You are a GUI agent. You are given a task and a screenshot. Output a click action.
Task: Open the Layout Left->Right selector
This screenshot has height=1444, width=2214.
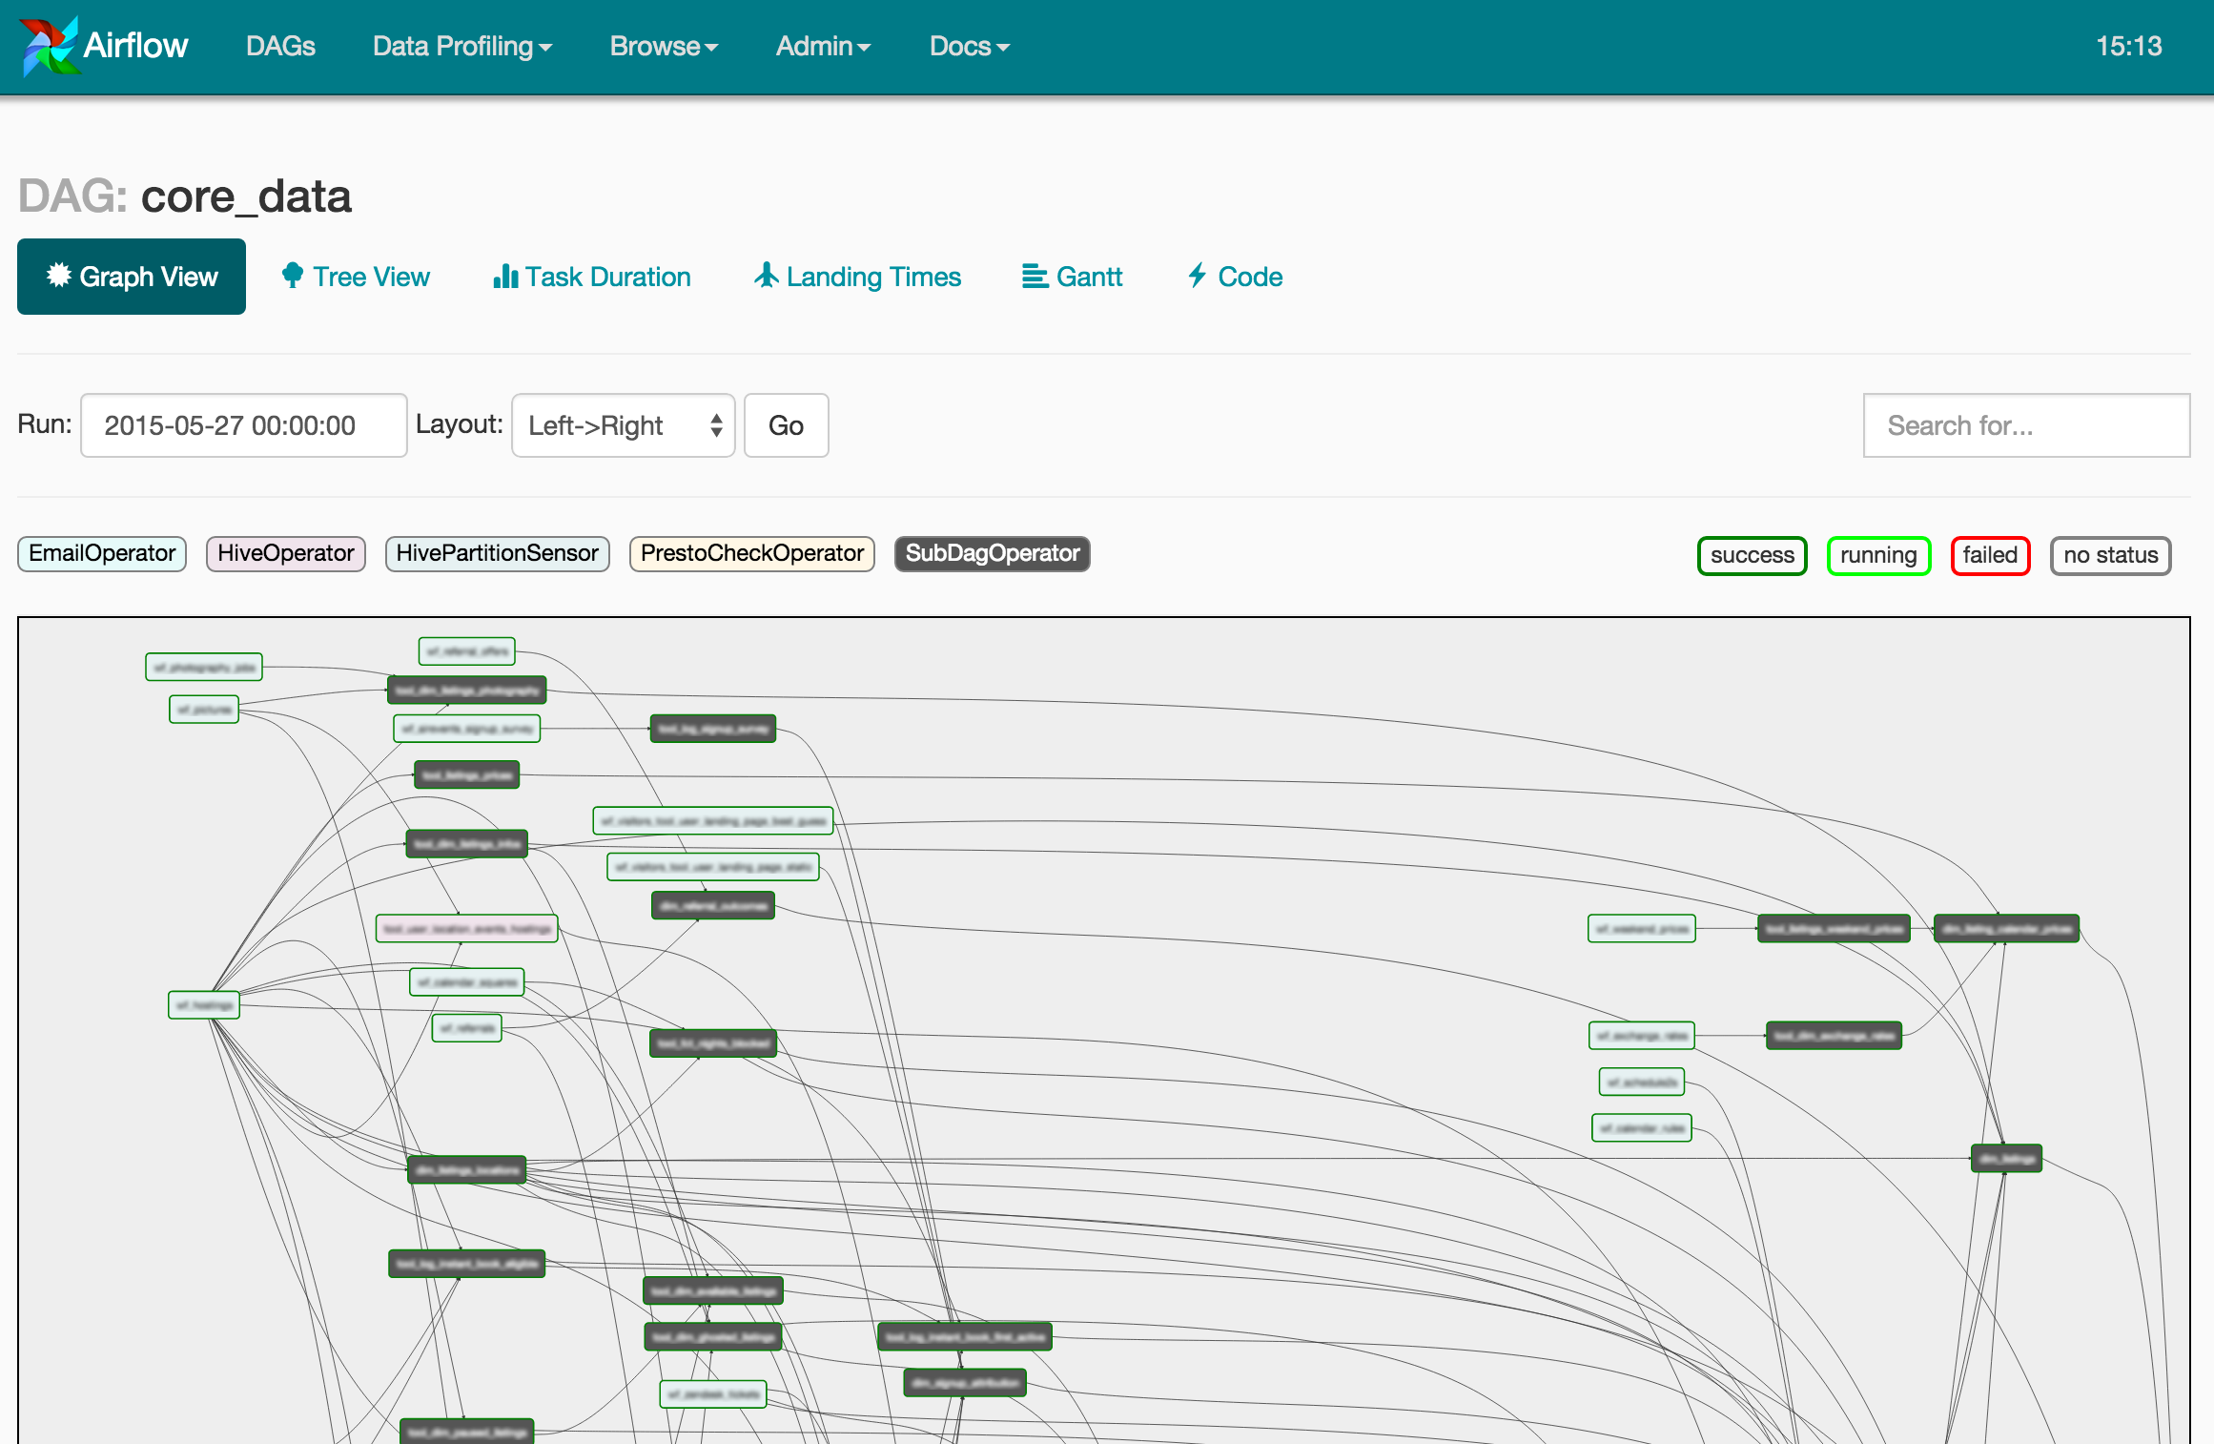623,425
